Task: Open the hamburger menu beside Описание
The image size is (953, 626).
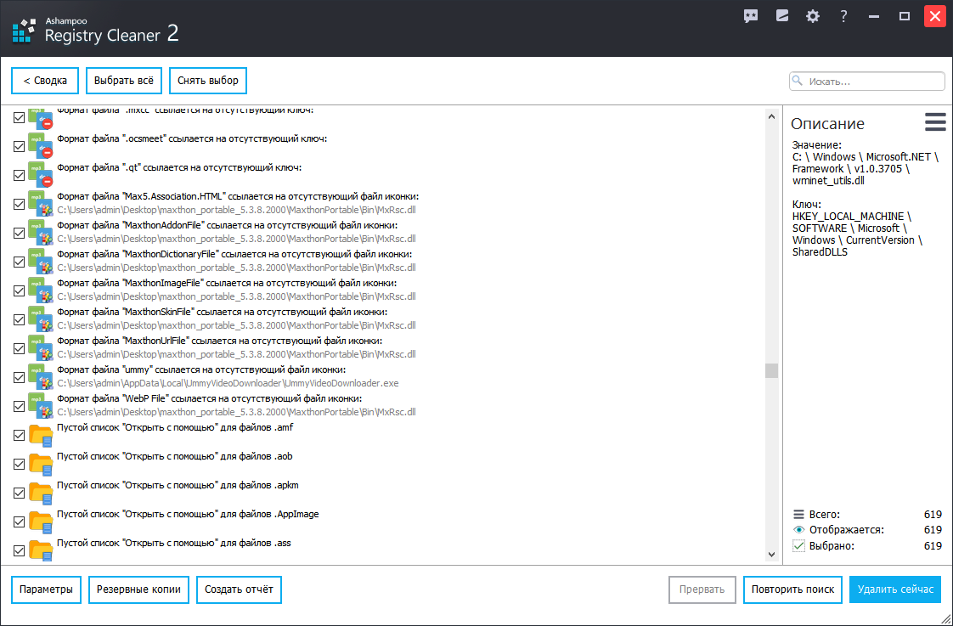Action: [935, 122]
